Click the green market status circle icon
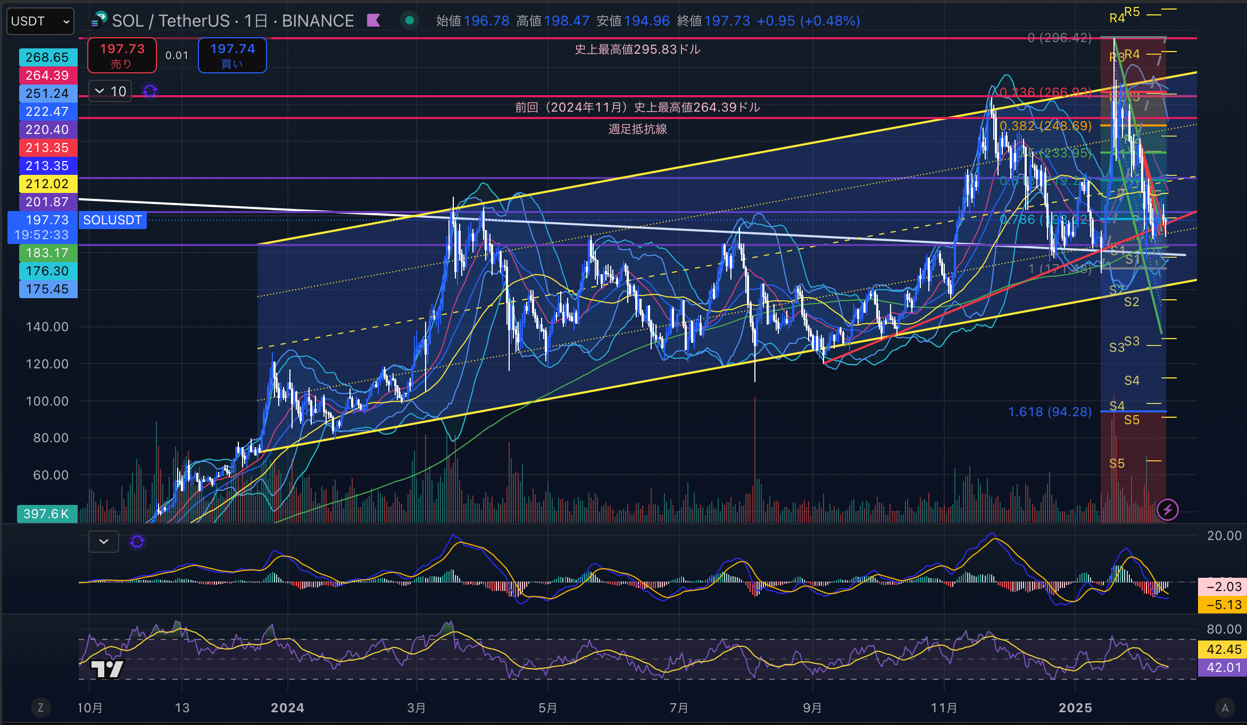The height and width of the screenshot is (725, 1247). click(409, 21)
